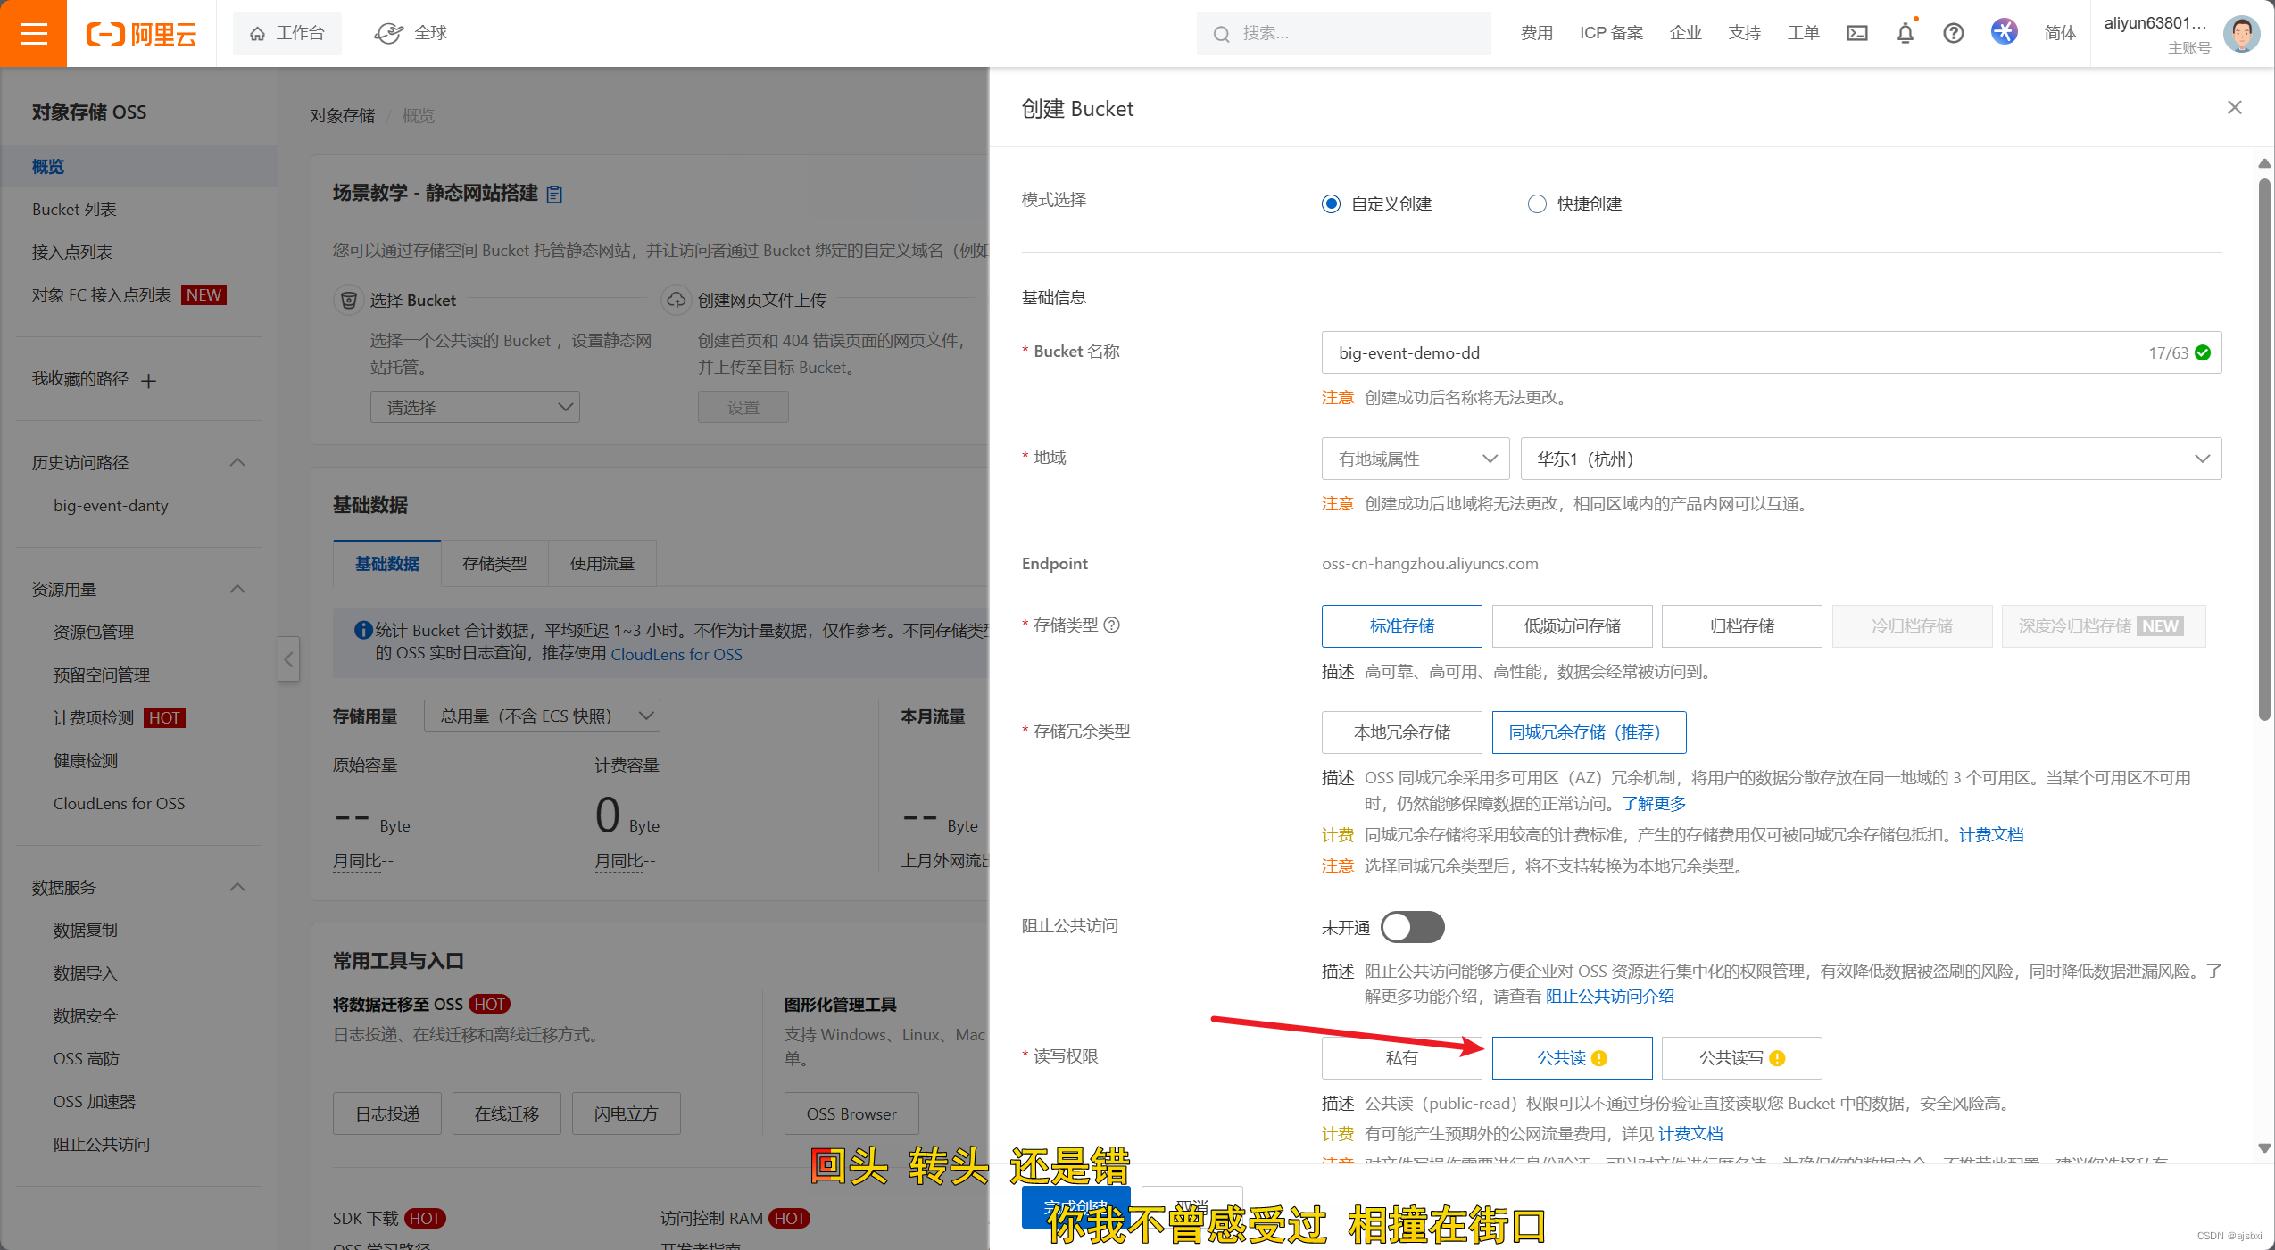Collapse the data services section
The width and height of the screenshot is (2275, 1250).
237,888
